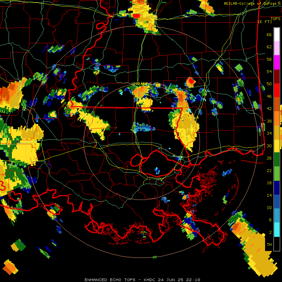This screenshot has width=282, height=282.
Task: Click the '58' legend label
Action: point(269,59)
